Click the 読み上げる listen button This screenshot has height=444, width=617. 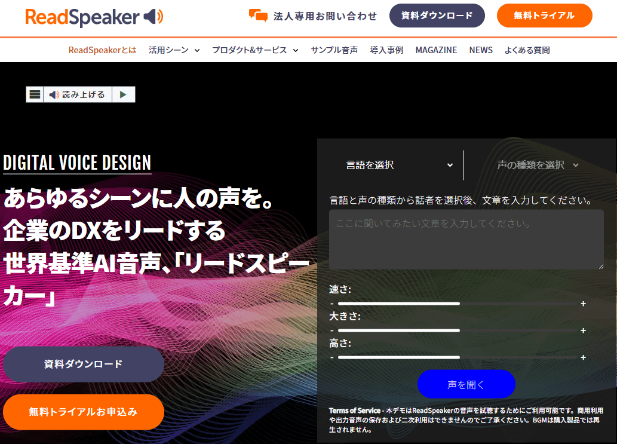coord(78,94)
